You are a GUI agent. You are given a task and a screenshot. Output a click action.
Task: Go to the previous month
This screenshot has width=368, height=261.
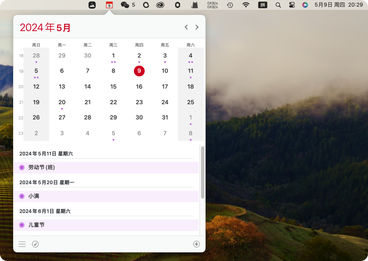pyautogui.click(x=186, y=27)
